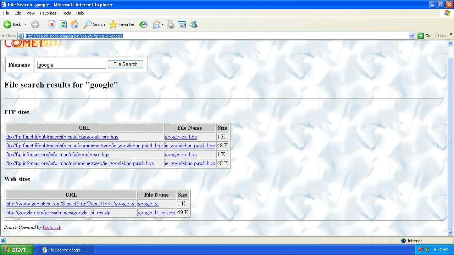The width and height of the screenshot is (454, 255).
Task: Open ftp.funet.fi cfg/google-src.hqx URL link
Action: (x=62, y=137)
